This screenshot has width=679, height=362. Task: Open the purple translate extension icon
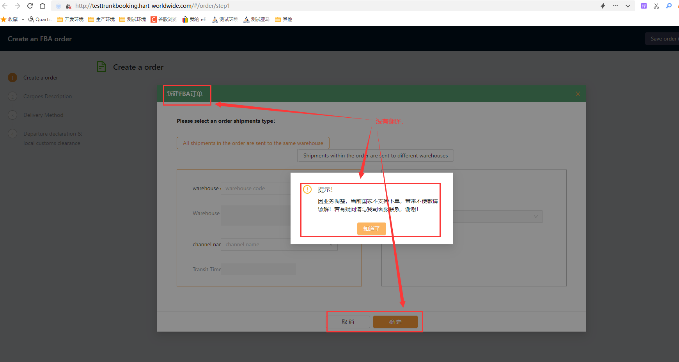click(x=644, y=6)
